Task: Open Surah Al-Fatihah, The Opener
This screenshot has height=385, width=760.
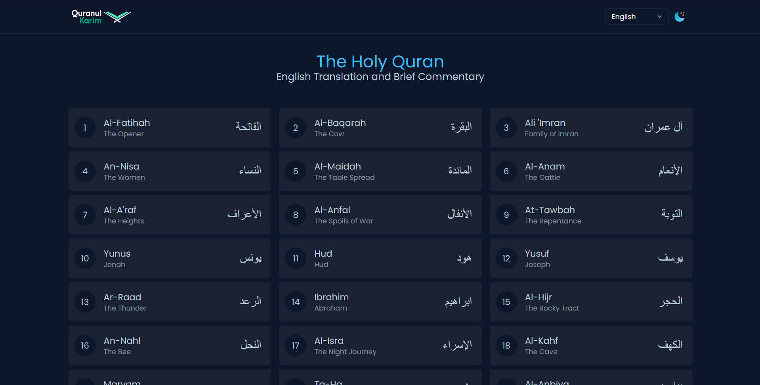Action: click(x=170, y=128)
